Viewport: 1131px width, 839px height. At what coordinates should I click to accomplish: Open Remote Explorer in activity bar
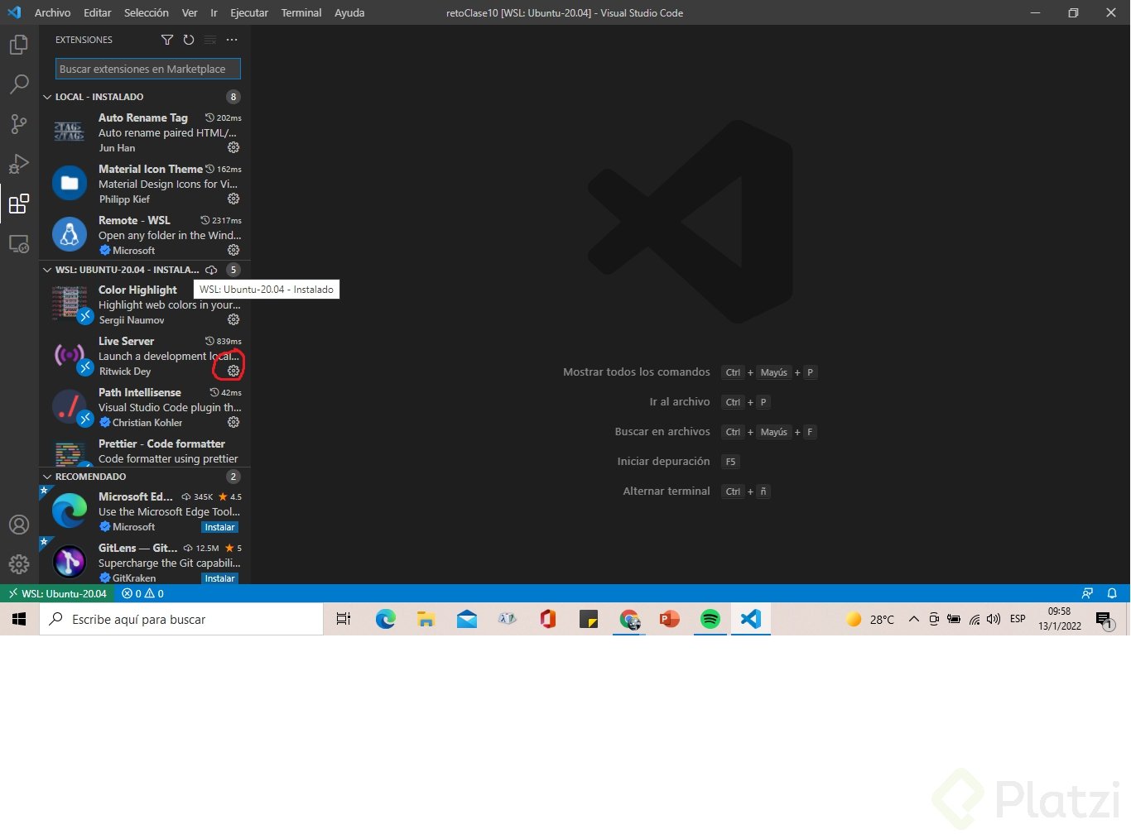(x=19, y=243)
